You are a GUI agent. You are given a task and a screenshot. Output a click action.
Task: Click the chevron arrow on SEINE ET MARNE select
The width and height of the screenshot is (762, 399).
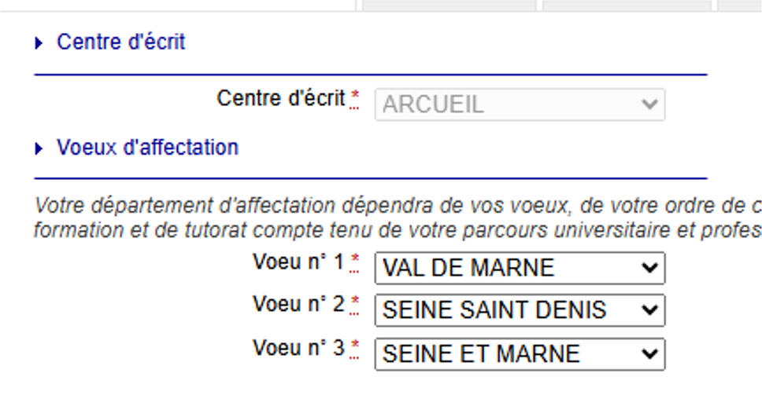click(x=649, y=353)
